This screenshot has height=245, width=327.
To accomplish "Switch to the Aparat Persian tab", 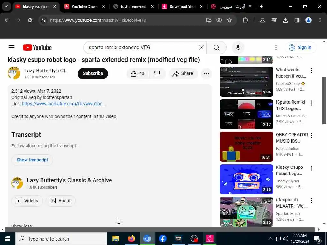I will 231,7.
